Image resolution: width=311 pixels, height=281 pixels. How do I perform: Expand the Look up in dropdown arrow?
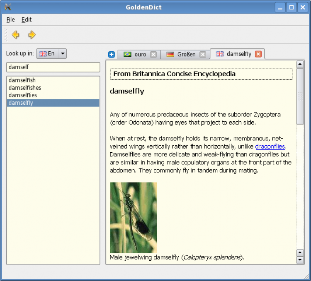(63, 54)
